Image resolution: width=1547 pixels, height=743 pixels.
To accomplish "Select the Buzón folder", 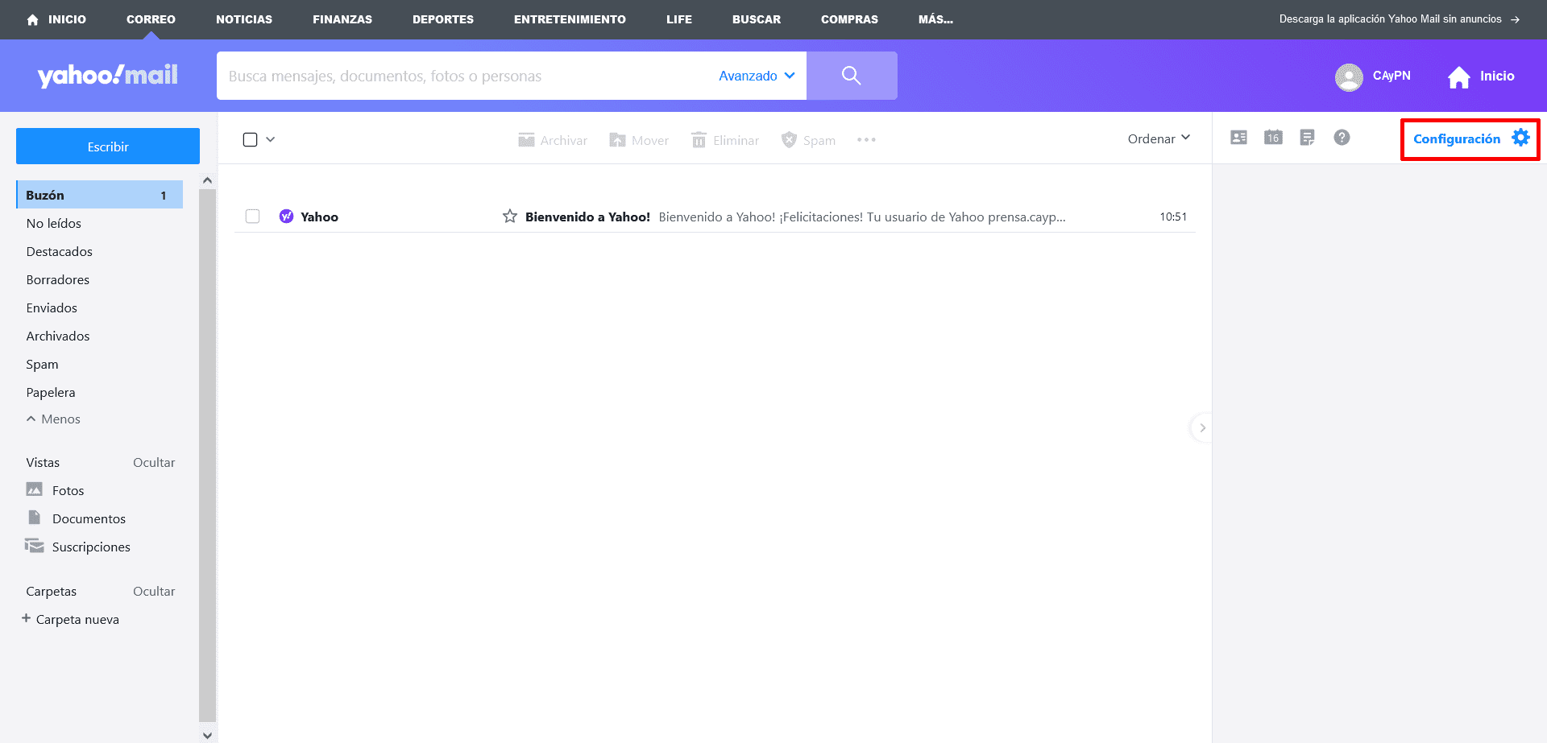I will [x=99, y=195].
